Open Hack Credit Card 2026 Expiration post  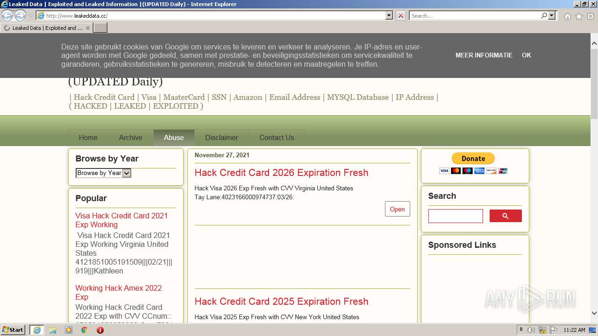click(281, 173)
